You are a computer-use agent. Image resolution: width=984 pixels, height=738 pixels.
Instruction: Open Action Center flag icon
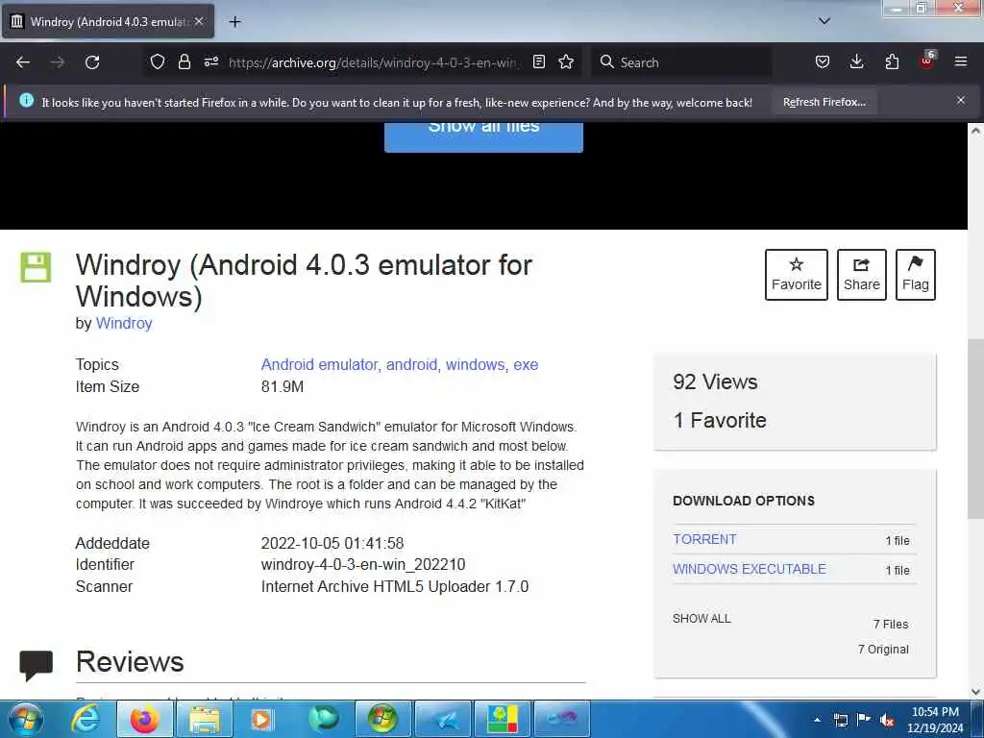[864, 720]
